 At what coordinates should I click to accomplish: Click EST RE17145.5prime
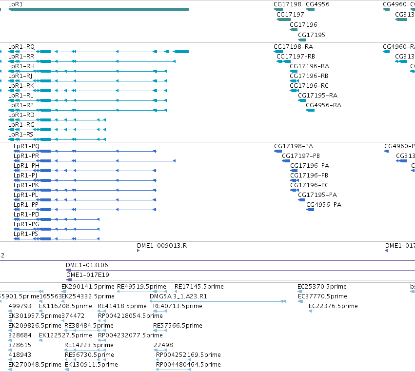click(x=176, y=292)
